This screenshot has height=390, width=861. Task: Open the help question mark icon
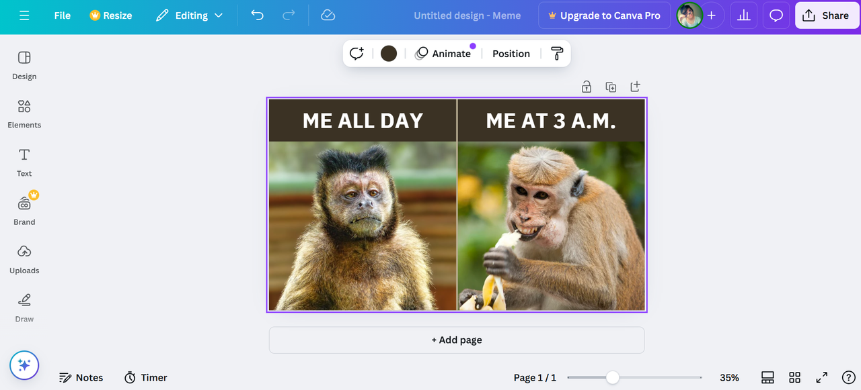[x=848, y=378]
